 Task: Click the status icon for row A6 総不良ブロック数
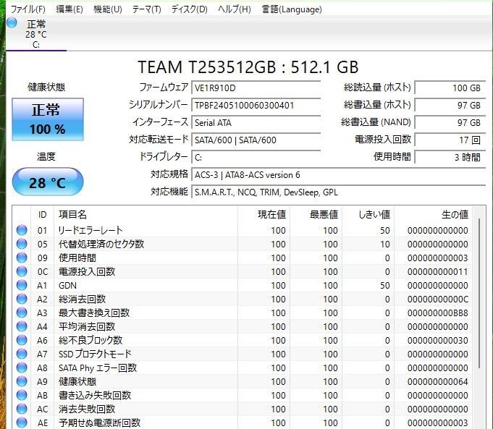point(22,340)
